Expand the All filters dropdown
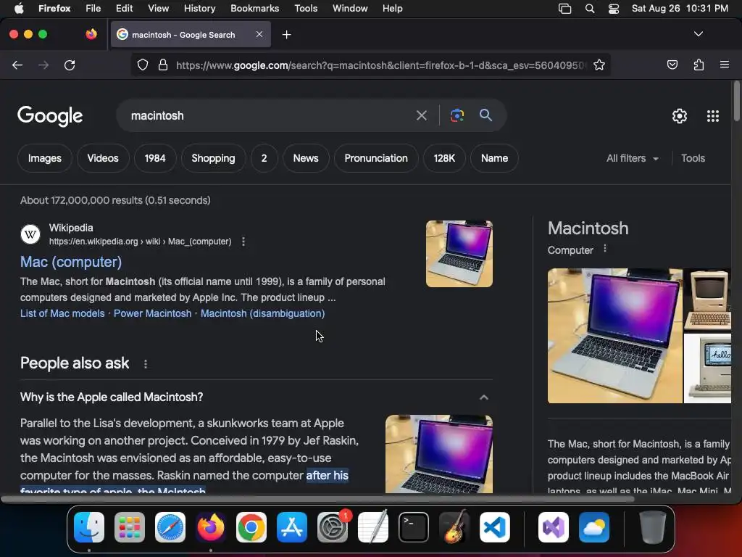This screenshot has height=557, width=742. click(x=632, y=158)
